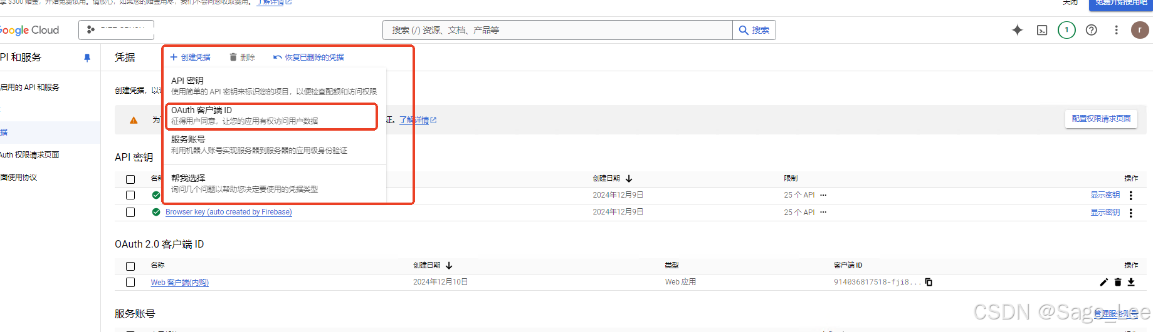This screenshot has height=332, width=1153.
Task: Choose 帮我选择 from create menu
Action: pyautogui.click(x=274, y=183)
